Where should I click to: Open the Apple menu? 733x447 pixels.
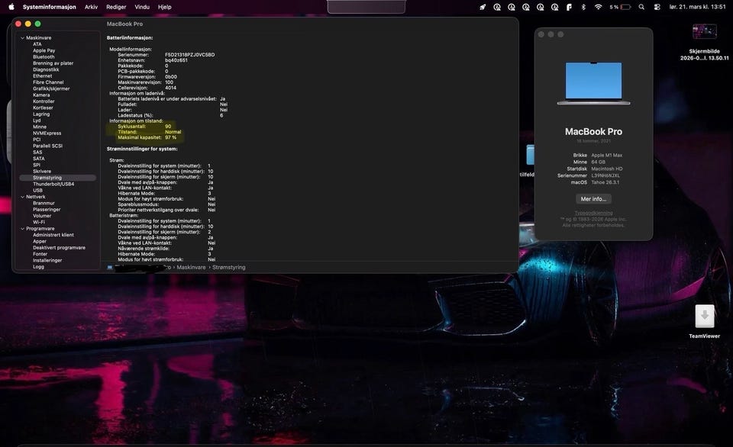tap(11, 7)
